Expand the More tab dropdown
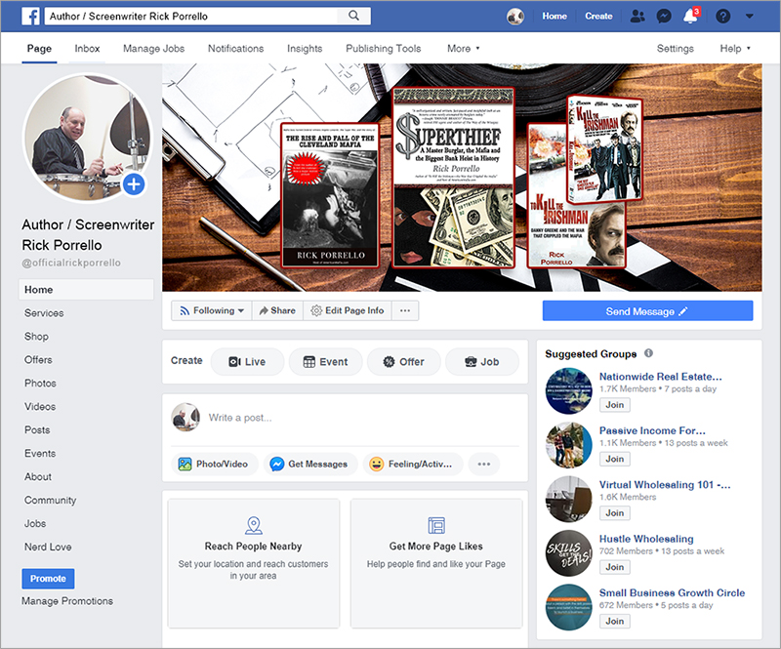The height and width of the screenshot is (649, 781). (464, 49)
